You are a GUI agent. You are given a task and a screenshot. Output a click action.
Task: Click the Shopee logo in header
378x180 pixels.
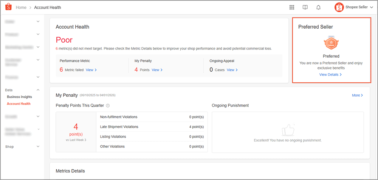click(8, 7)
